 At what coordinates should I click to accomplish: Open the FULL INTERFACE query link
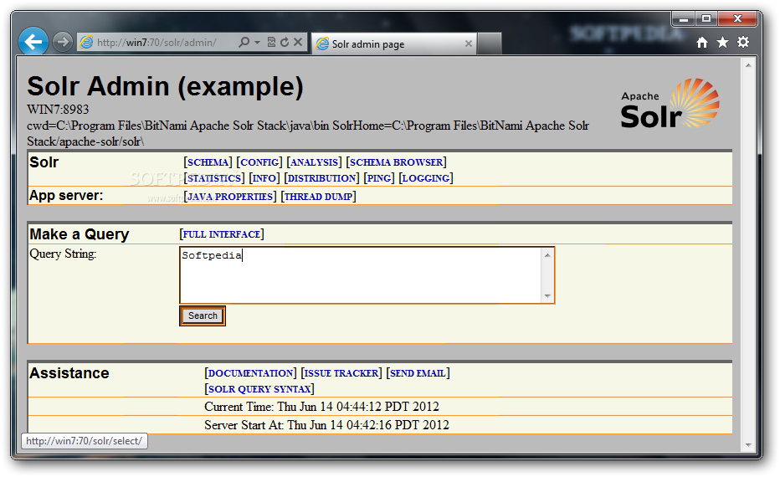[x=222, y=234]
